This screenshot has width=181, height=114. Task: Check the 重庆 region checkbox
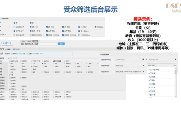click(x=151, y=80)
